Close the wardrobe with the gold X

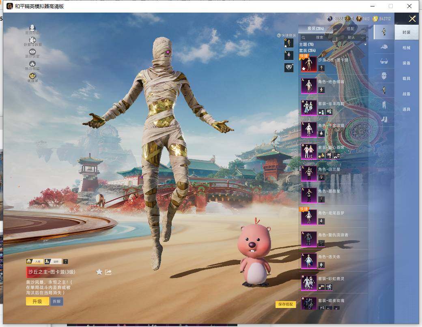pyautogui.click(x=412, y=19)
